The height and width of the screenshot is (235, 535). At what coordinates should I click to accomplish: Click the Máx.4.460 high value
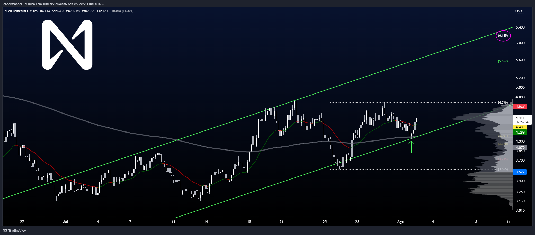click(73, 11)
